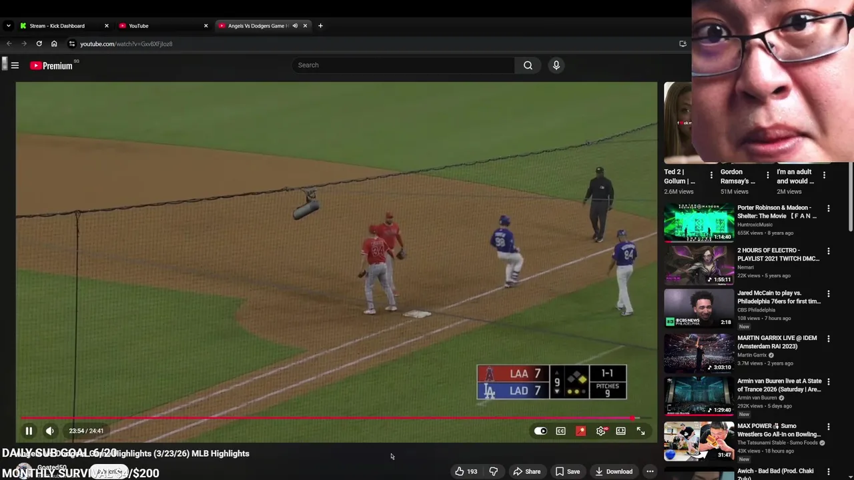The image size is (854, 480).
Task: Open Ted 2 | Gollum short title
Action: pos(680,177)
